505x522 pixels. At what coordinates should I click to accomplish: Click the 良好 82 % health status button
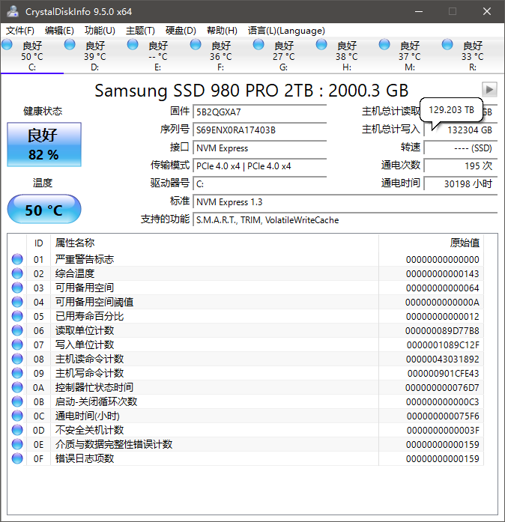coord(43,145)
